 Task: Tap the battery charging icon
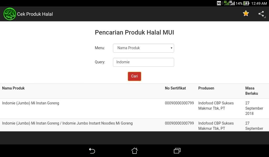[x=246, y=3]
